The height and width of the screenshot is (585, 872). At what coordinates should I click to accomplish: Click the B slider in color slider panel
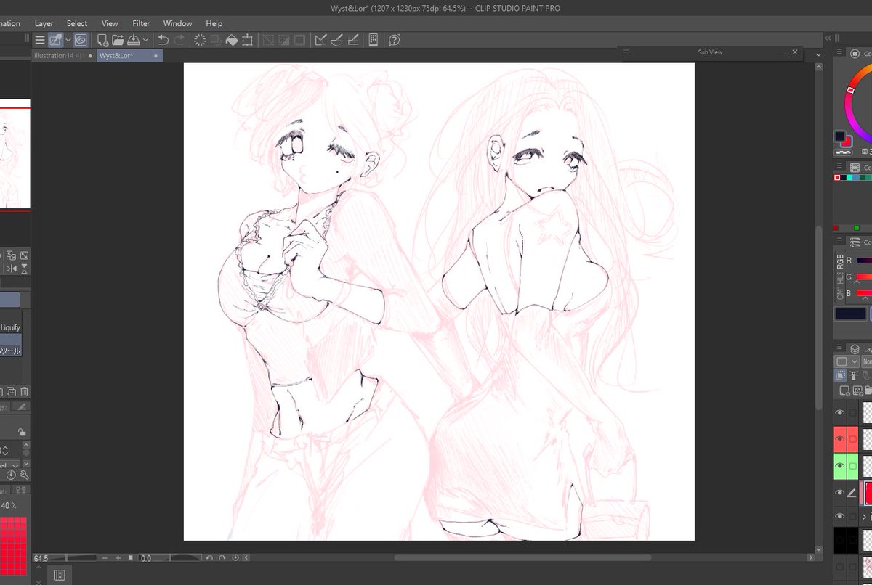pos(864,293)
